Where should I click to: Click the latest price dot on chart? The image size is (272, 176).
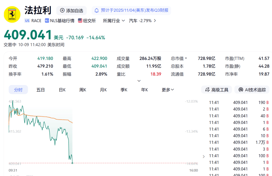tap(72, 163)
